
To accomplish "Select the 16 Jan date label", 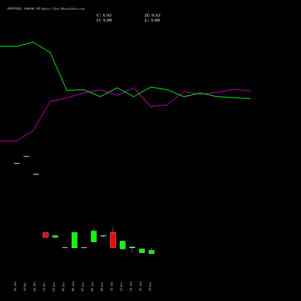I will [140, 287].
